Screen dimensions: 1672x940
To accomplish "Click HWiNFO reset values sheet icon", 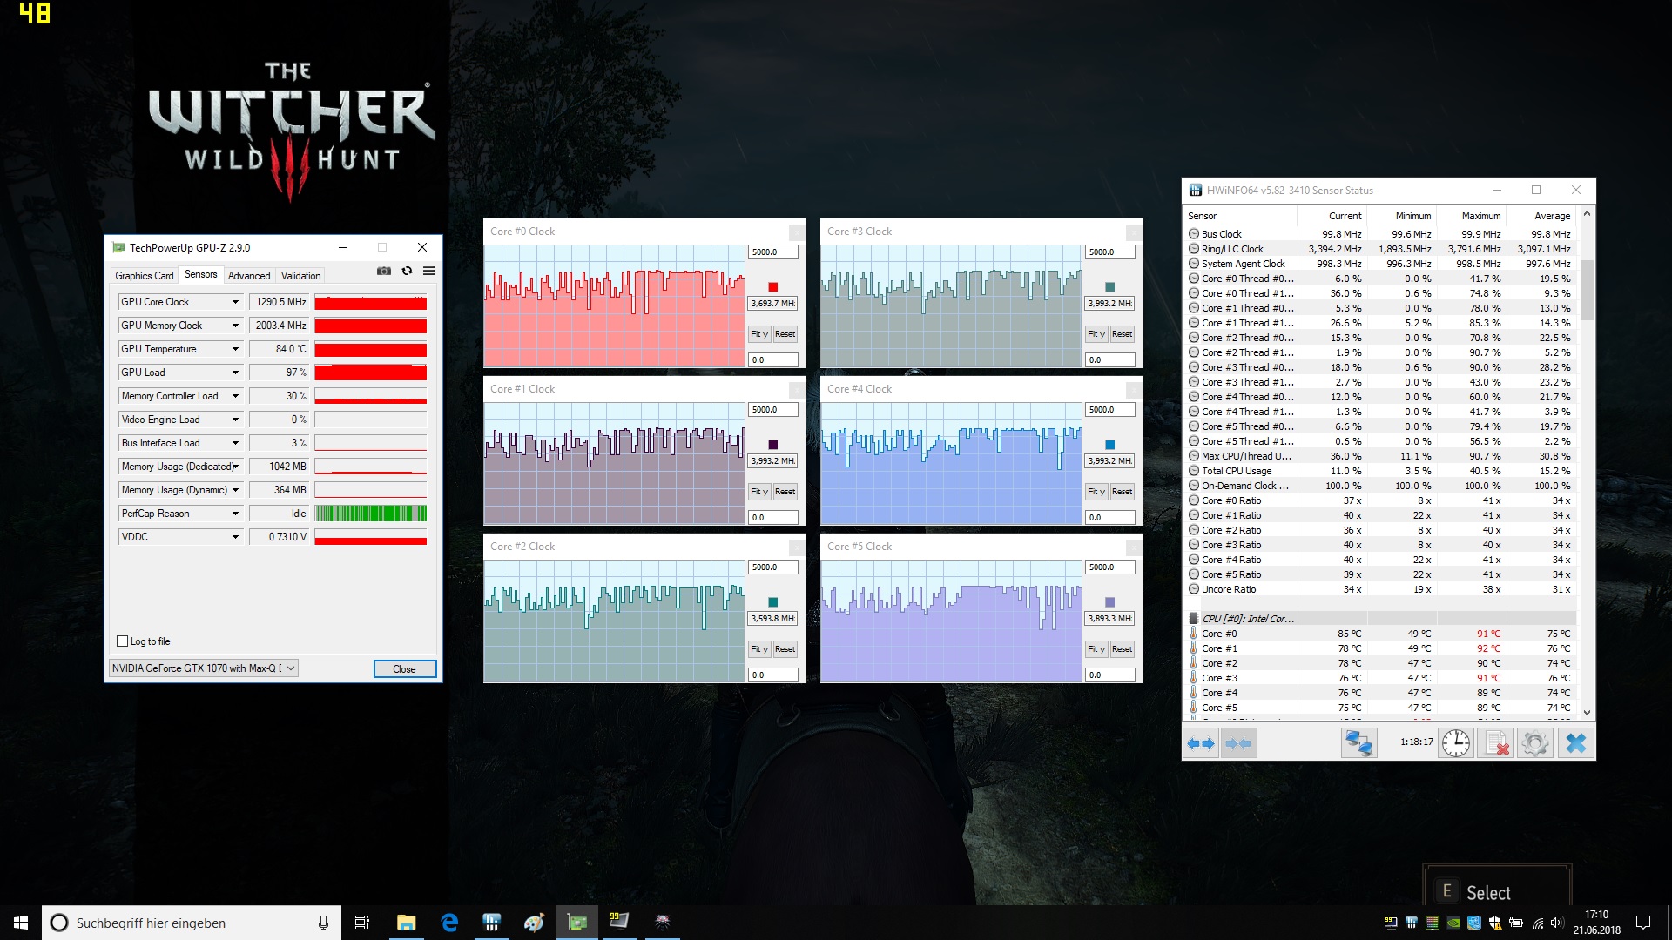I will (x=1496, y=743).
